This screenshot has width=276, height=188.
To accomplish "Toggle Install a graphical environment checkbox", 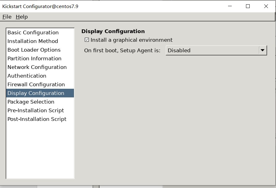I will coord(87,40).
